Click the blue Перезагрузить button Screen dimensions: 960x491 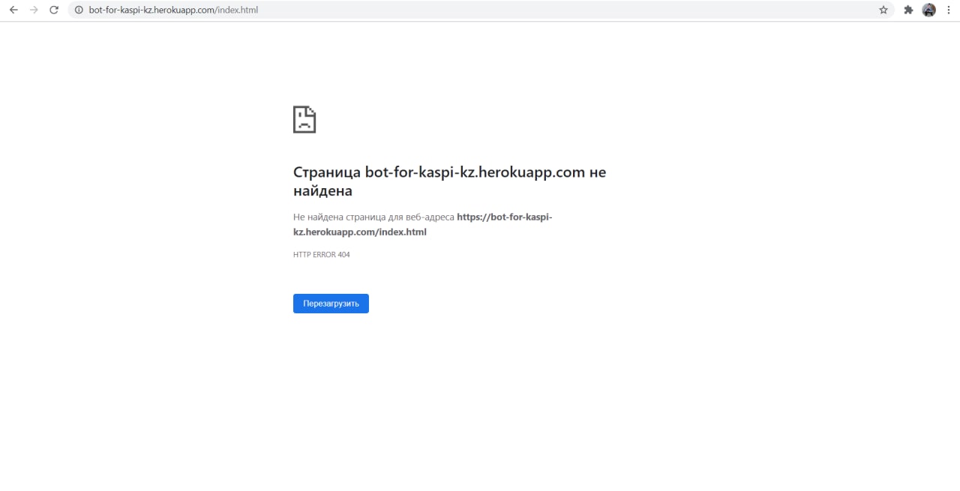pyautogui.click(x=331, y=304)
